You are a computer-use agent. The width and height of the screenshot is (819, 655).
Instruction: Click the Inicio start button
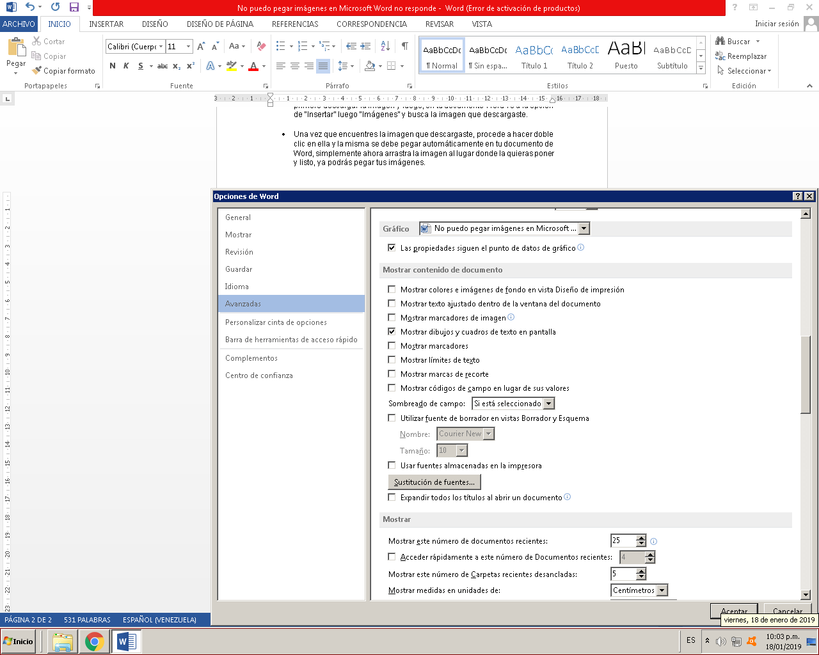(19, 641)
